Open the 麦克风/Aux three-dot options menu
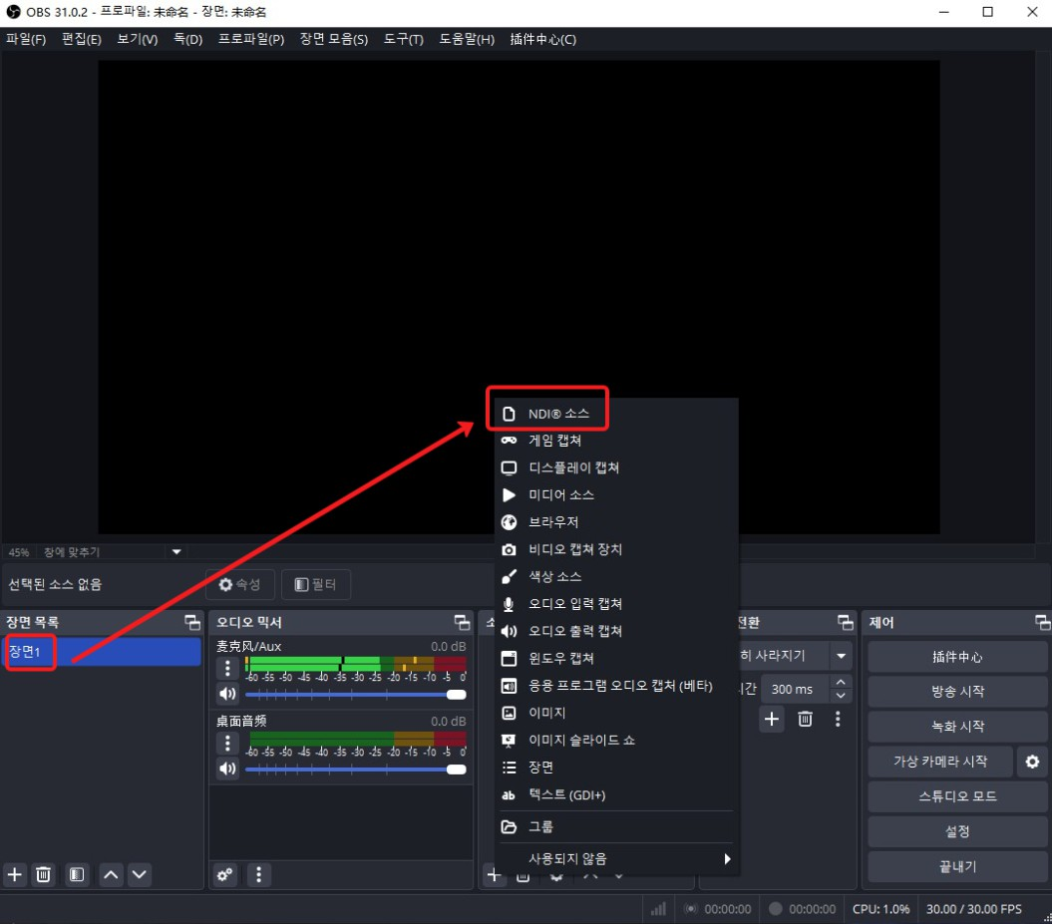This screenshot has width=1052, height=924. click(x=228, y=668)
